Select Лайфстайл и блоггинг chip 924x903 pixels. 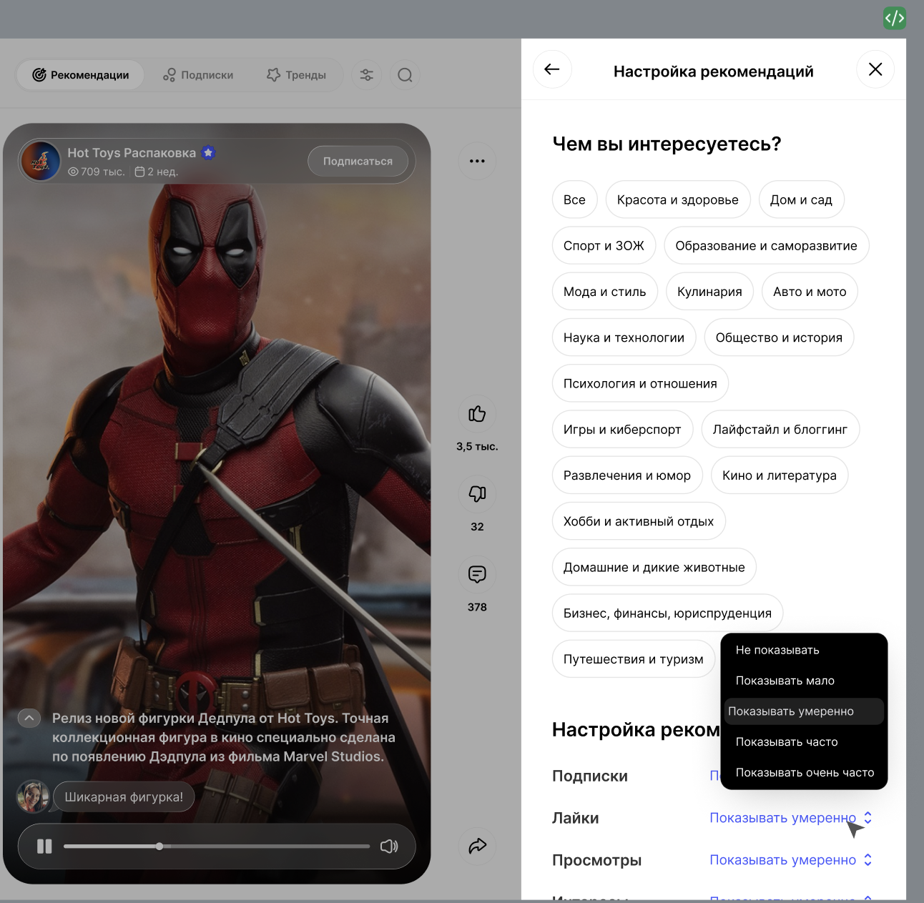point(780,430)
